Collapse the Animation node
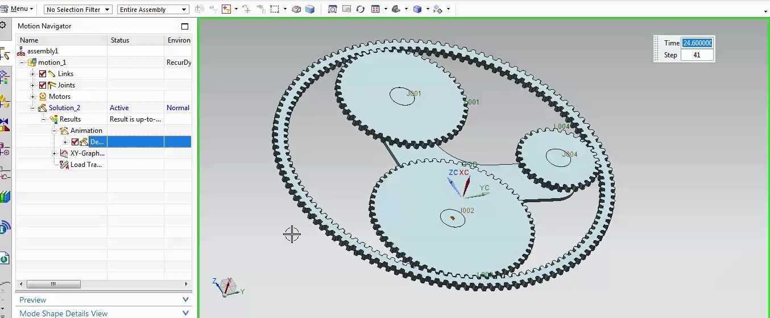Viewport: 770px width, 318px height. (55, 131)
